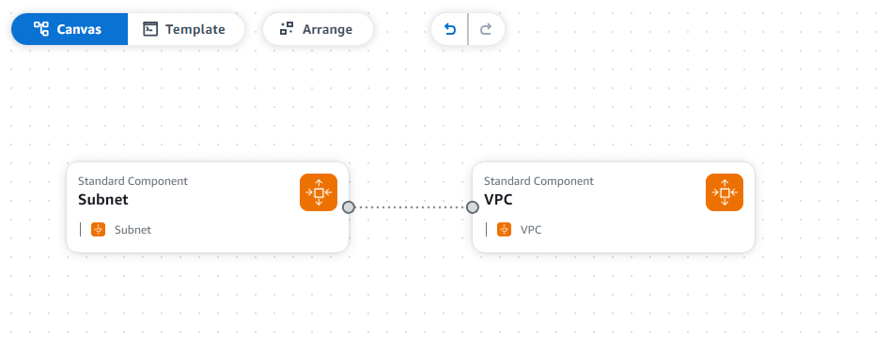This screenshot has height=350, width=889.
Task: Select the dotted connection line between cards
Action: (411, 207)
